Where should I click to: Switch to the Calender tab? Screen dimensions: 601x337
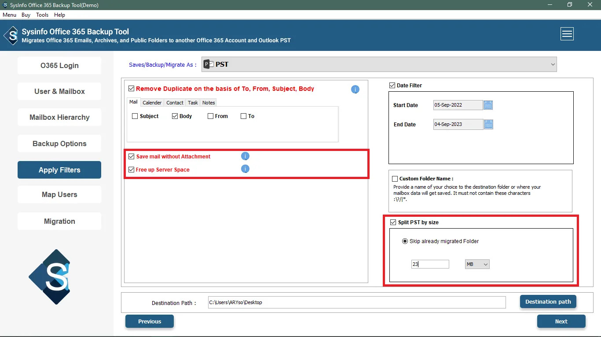(152, 103)
